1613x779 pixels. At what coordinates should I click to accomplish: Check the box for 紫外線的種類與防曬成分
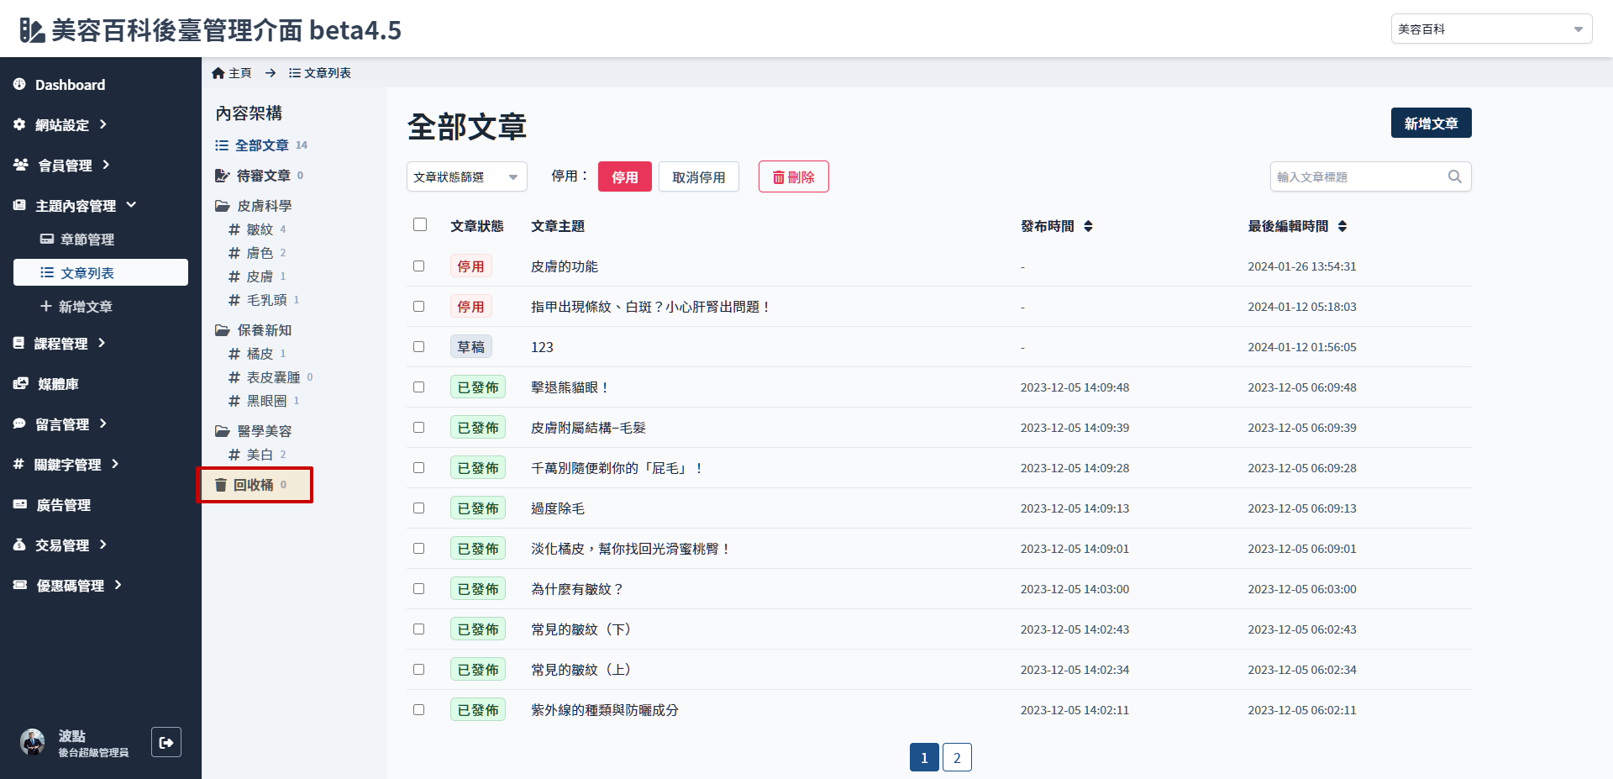418,709
